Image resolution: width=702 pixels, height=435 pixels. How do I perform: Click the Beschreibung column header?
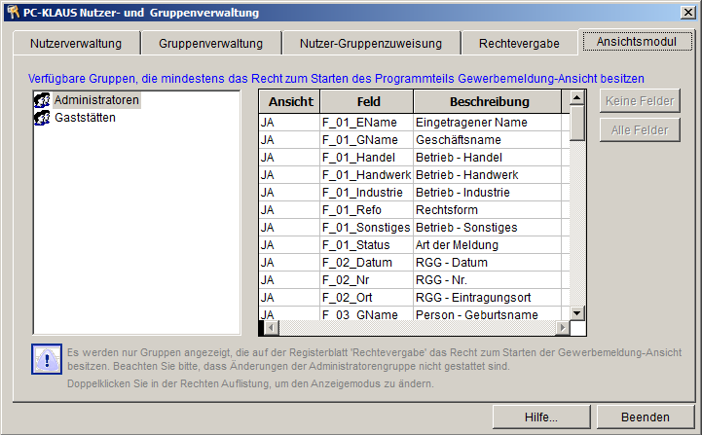(488, 101)
